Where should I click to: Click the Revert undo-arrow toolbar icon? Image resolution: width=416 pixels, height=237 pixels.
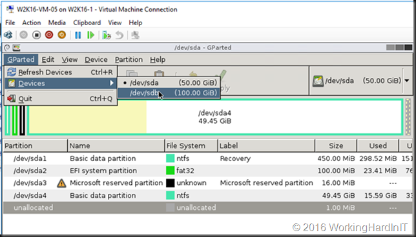pos(120,35)
